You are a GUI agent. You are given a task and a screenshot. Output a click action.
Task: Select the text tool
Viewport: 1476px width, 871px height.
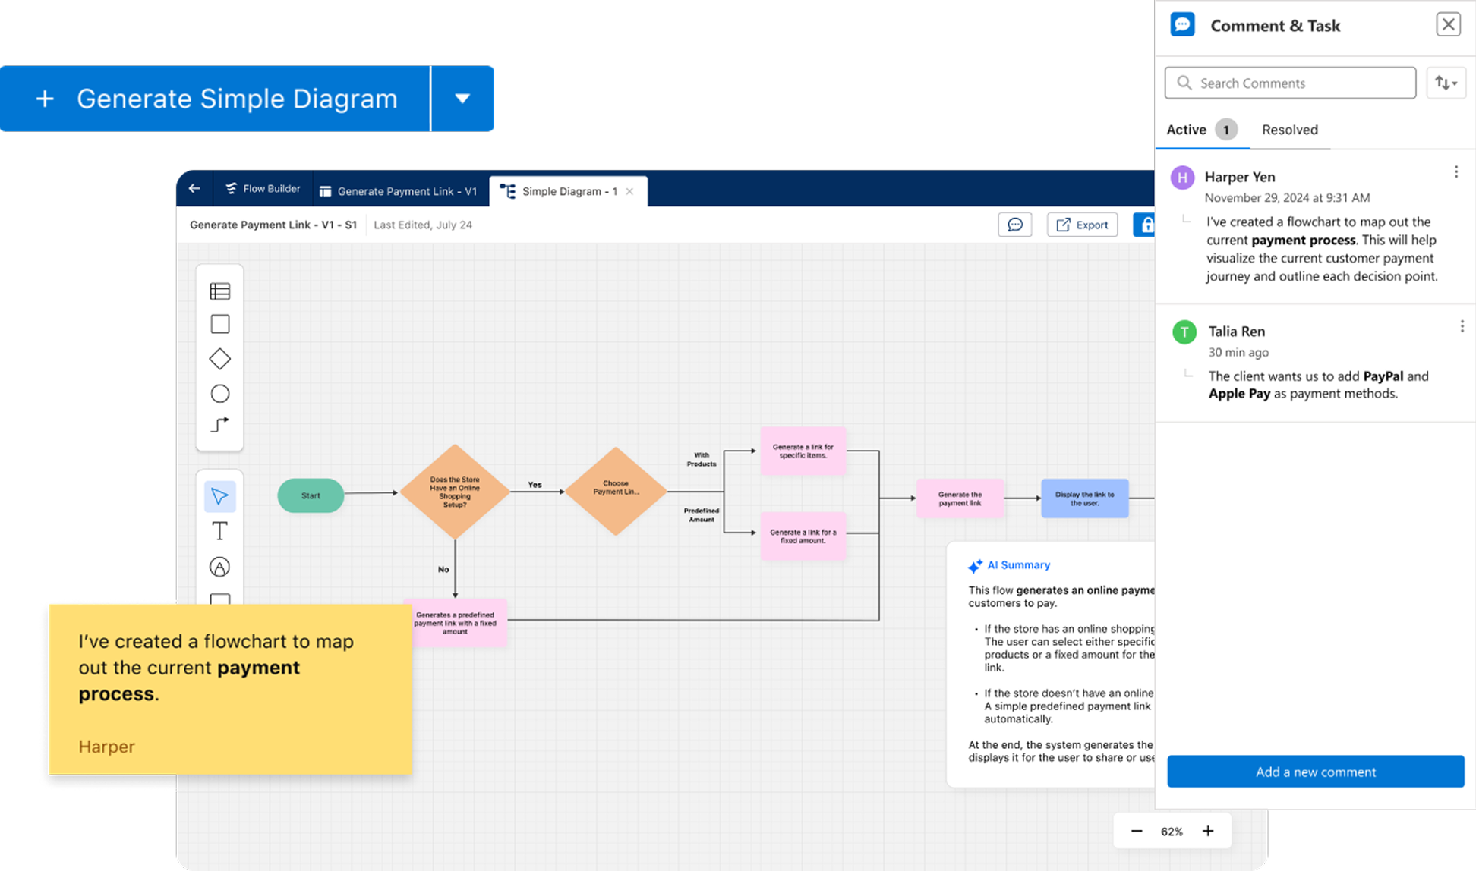219,531
